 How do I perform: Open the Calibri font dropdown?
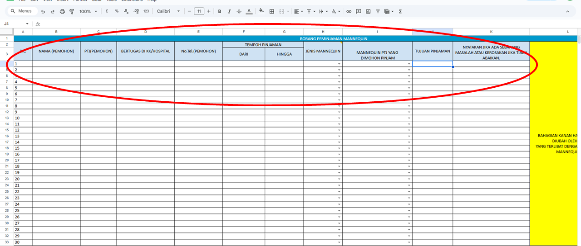168,11
